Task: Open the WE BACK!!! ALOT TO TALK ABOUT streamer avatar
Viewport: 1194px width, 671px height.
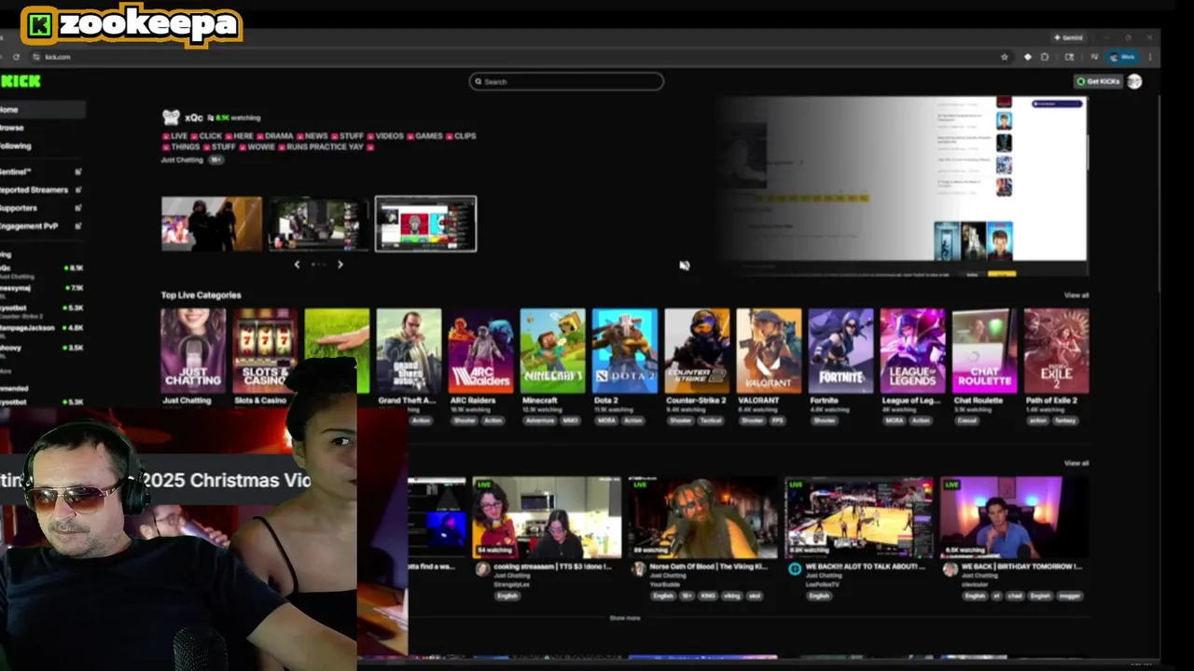Action: pyautogui.click(x=795, y=569)
